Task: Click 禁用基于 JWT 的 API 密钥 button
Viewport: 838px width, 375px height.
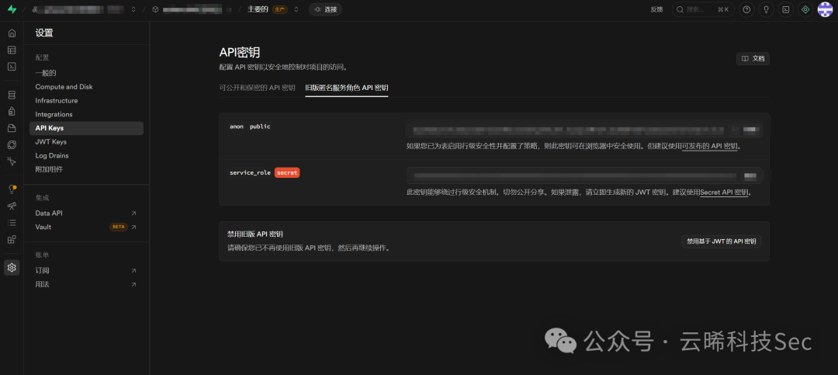Action: (722, 241)
